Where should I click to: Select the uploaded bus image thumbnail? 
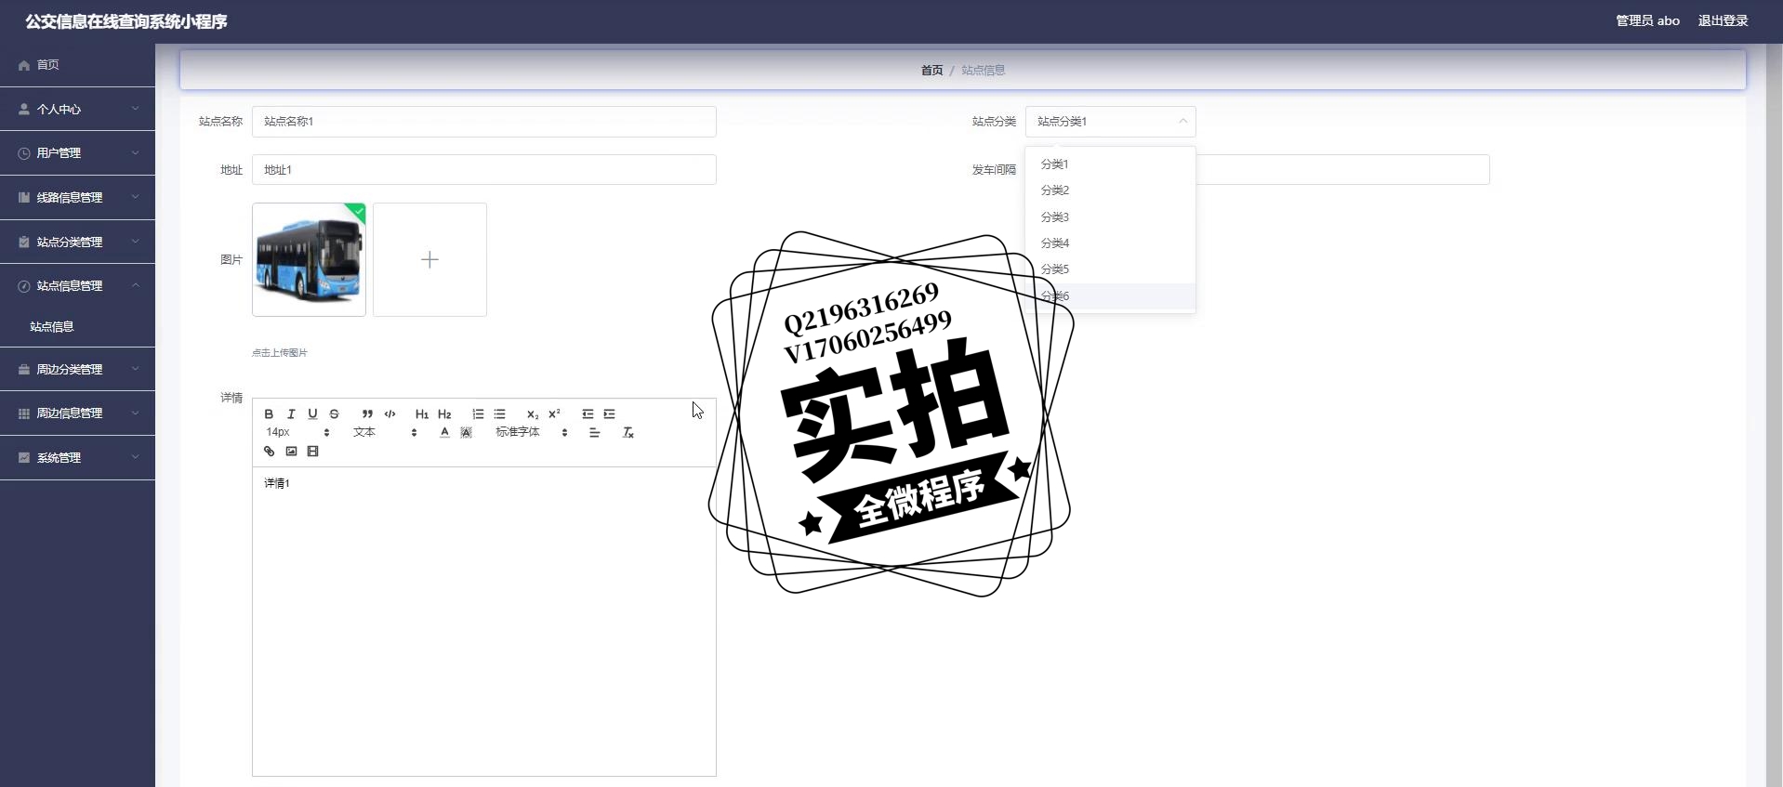point(309,259)
